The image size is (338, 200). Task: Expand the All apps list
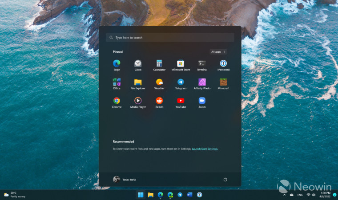point(218,52)
